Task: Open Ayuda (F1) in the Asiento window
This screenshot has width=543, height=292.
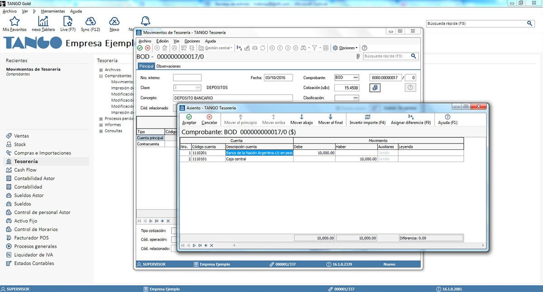Action: [x=448, y=120]
